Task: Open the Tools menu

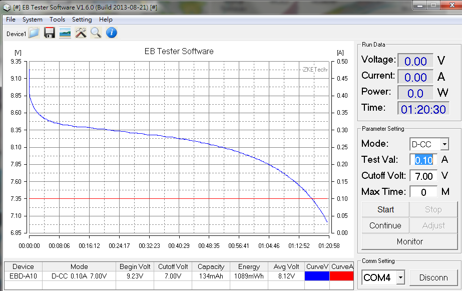Action: [57, 20]
